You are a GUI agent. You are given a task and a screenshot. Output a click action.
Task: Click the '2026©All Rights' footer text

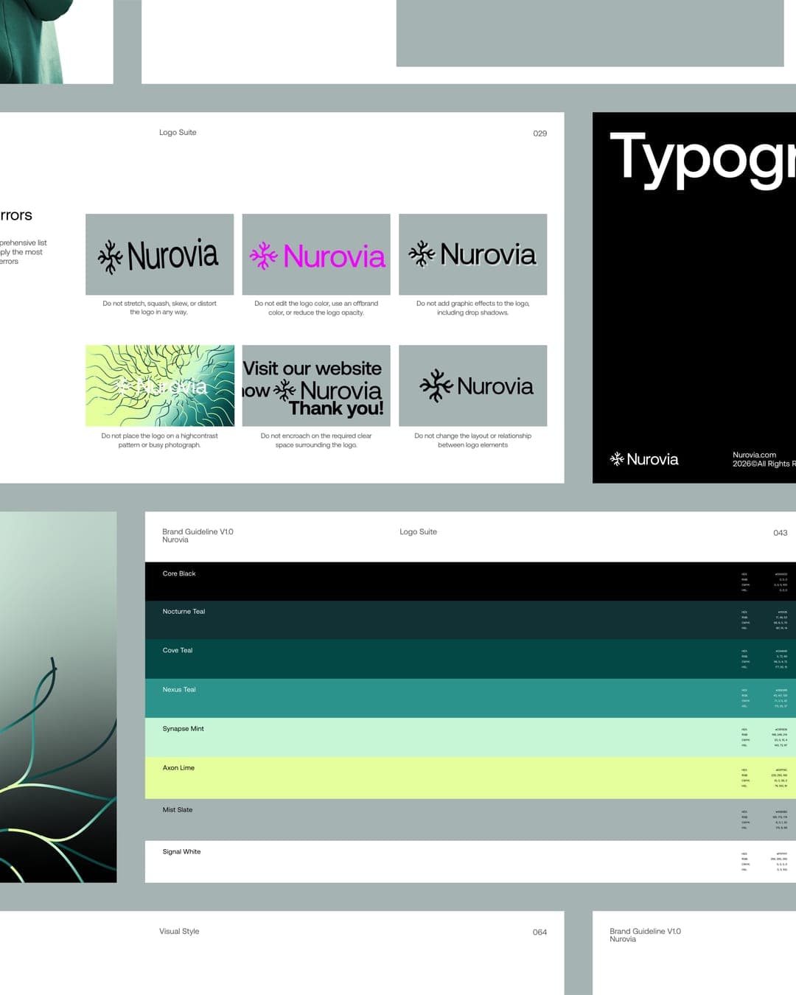(764, 464)
